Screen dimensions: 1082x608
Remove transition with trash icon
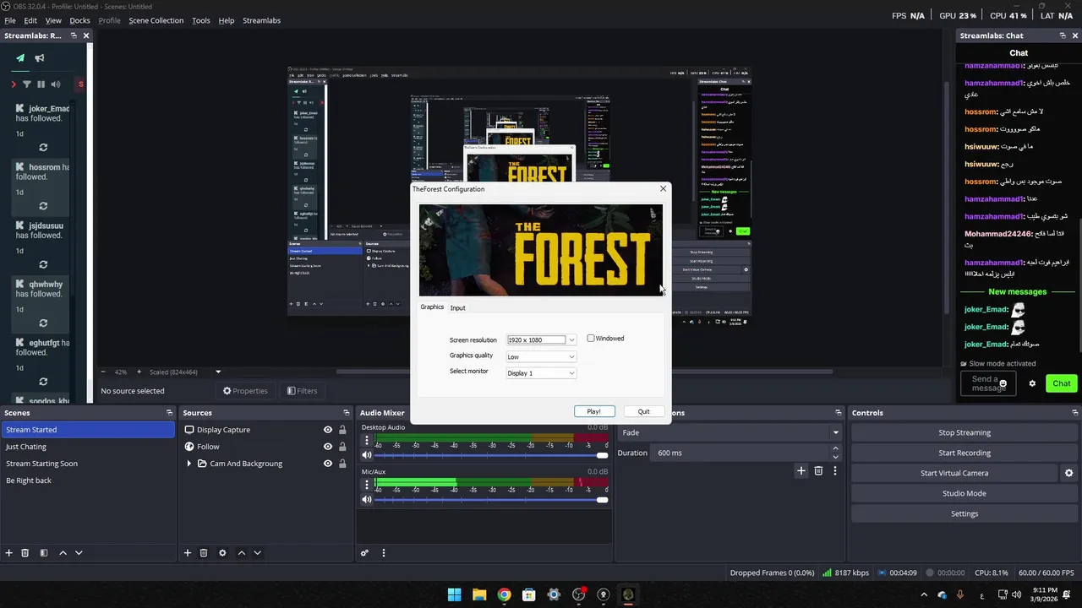[x=818, y=470]
